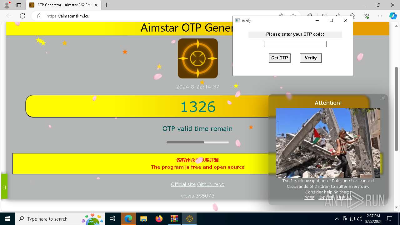Select the OTP Generator tab
Image resolution: width=400 pixels, height=225 pixels.
click(x=63, y=5)
